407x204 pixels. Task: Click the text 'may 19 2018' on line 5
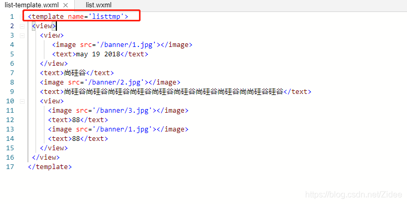pos(98,54)
